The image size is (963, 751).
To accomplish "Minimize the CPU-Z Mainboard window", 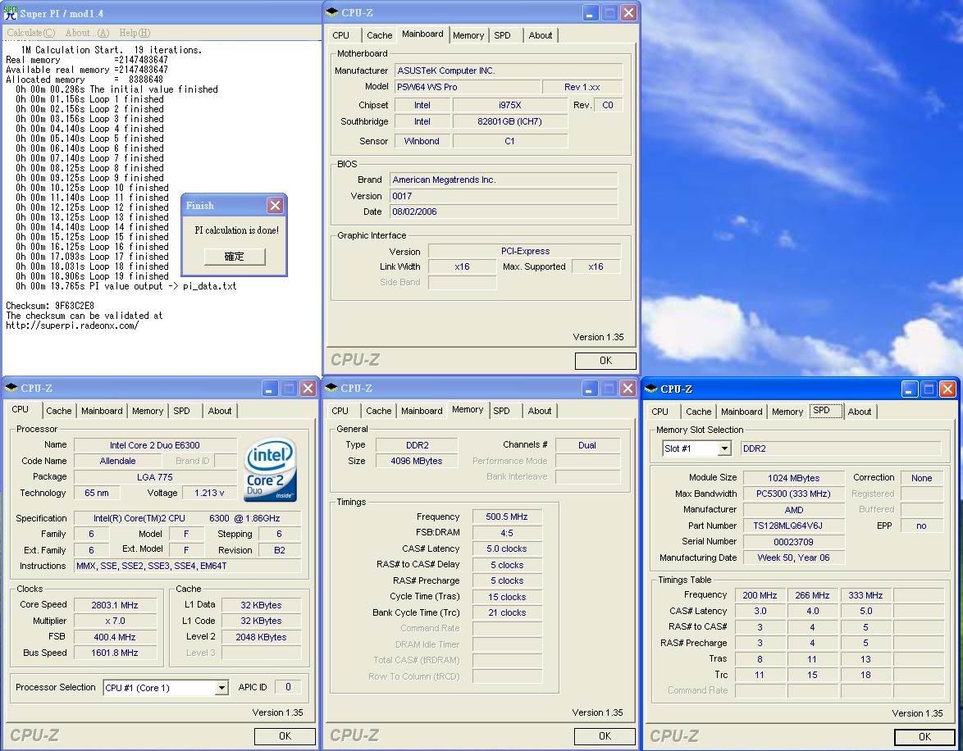I will tap(589, 13).
